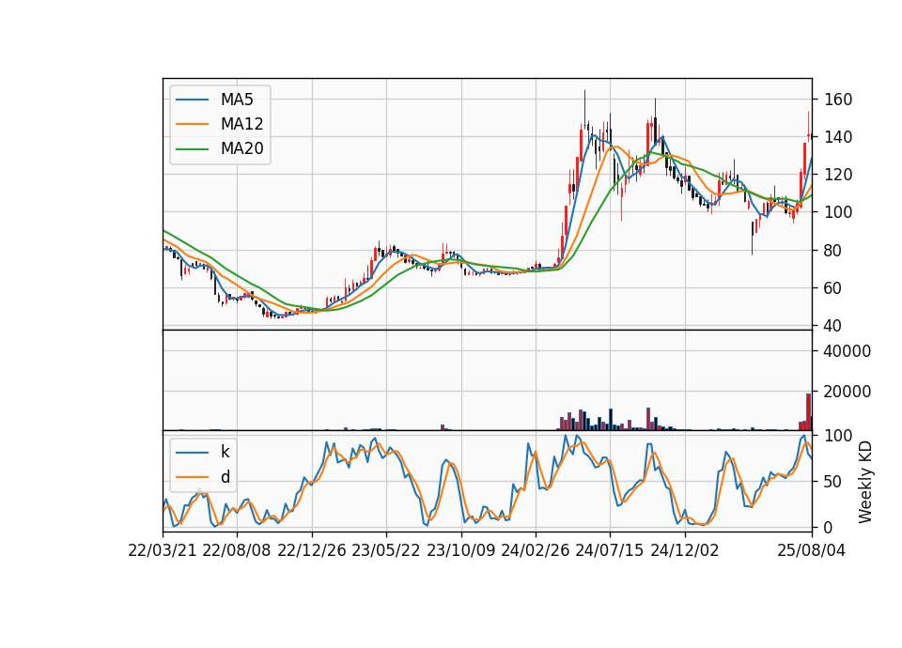Click the 20000 volume axis label
Viewport: 902px width, 648px height.
[x=848, y=393]
